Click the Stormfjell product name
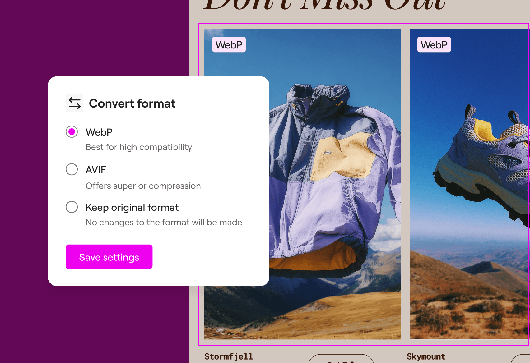530x363 pixels. (x=229, y=357)
